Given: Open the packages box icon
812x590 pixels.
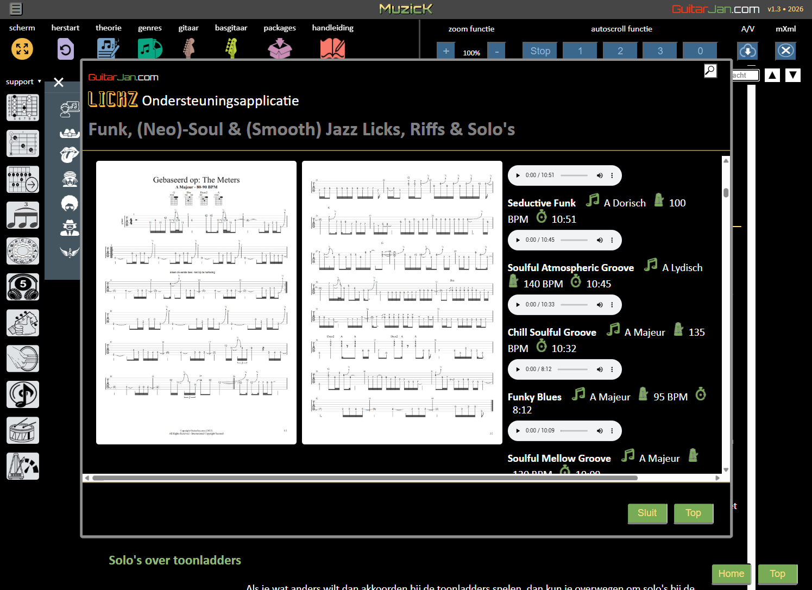Looking at the screenshot, I should (280, 49).
